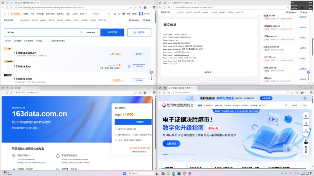
Task: Select the 首页 tab on the timestamp service site
Action: point(200,105)
